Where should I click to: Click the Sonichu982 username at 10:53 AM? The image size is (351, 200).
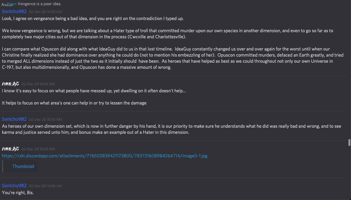click(14, 11)
